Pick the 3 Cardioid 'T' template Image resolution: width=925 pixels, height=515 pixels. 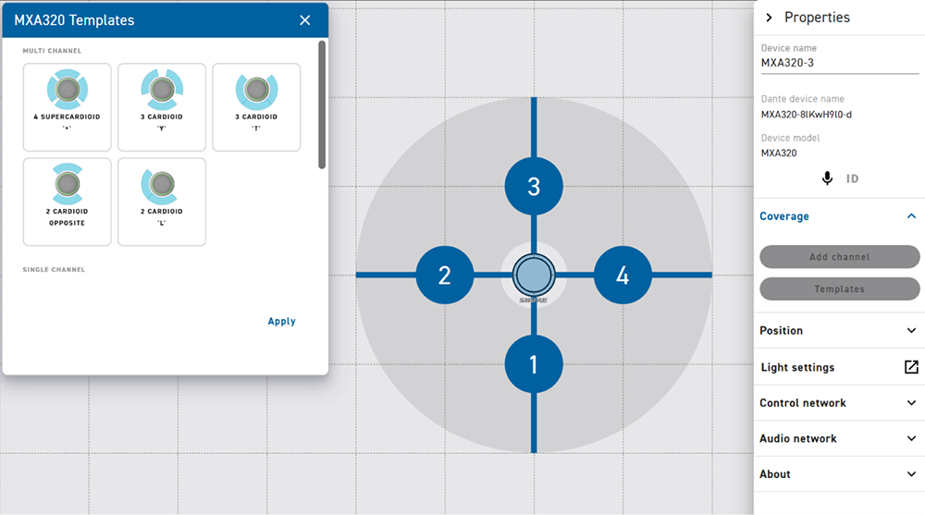256,106
